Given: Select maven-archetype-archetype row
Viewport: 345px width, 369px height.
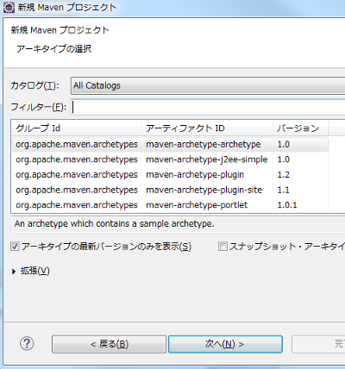Looking at the screenshot, I should tap(170, 144).
